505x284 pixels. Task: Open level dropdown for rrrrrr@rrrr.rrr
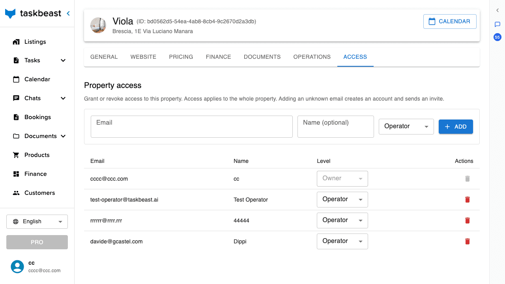(x=342, y=220)
